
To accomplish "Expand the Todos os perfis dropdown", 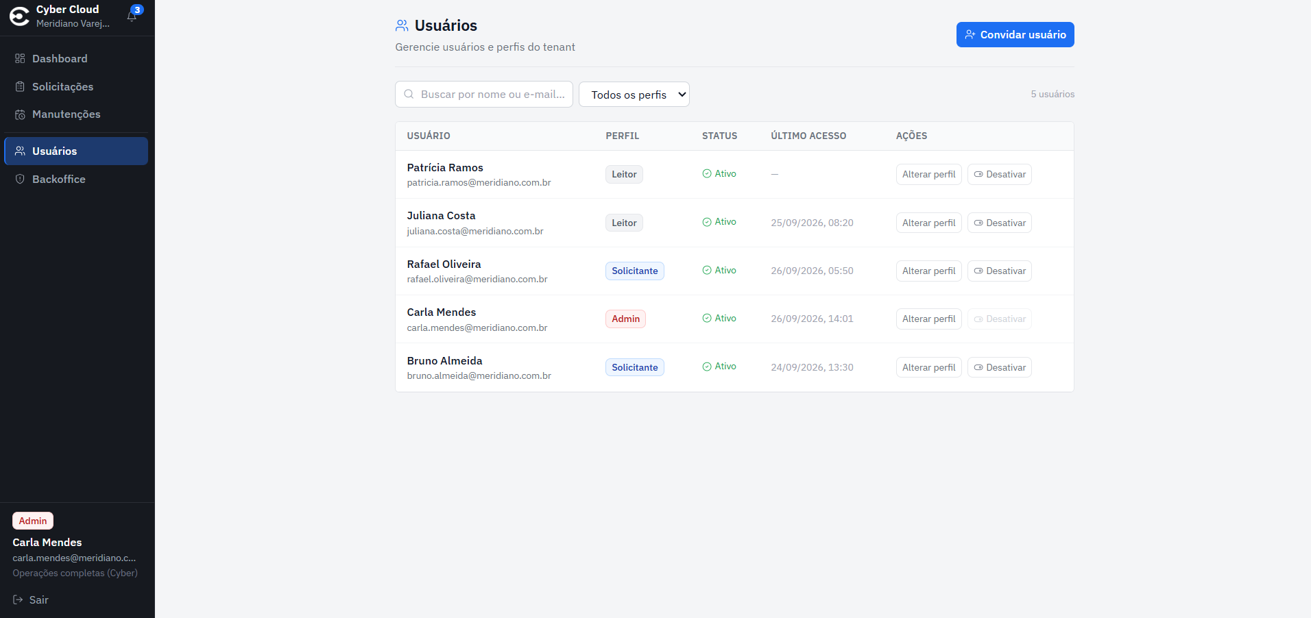I will [634, 95].
